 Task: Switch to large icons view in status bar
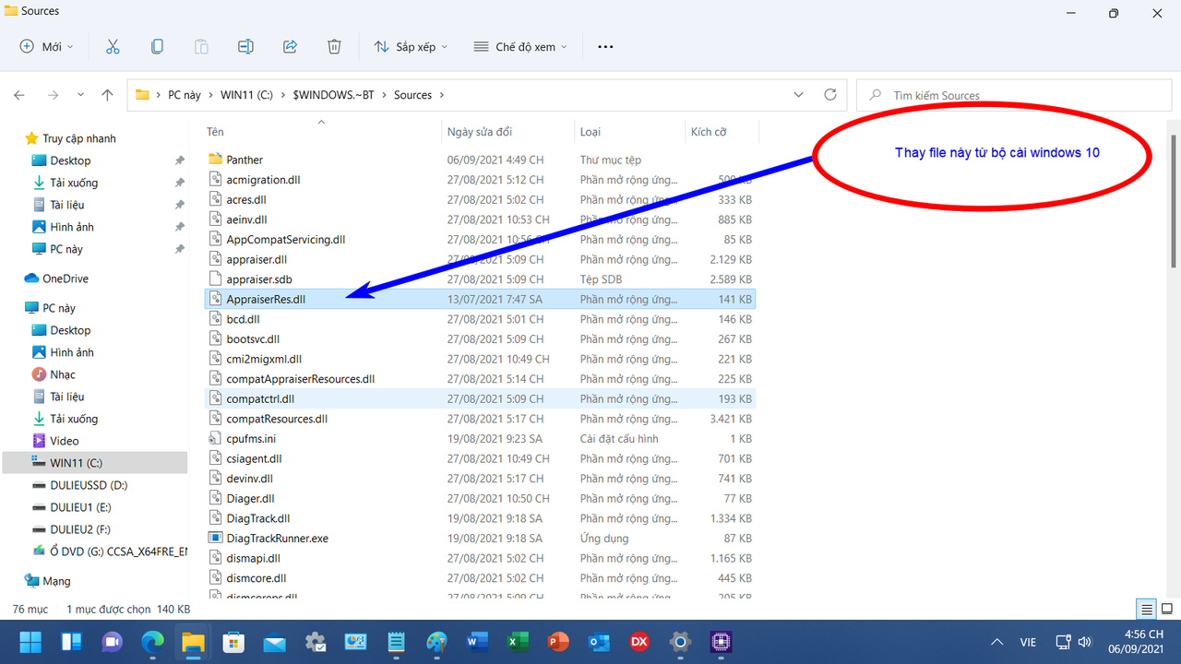(x=1166, y=609)
